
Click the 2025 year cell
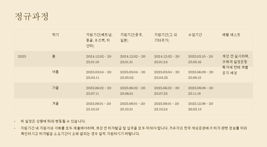pos(22,57)
